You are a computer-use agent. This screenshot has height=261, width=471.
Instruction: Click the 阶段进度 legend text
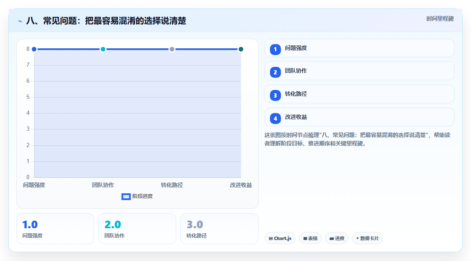click(143, 196)
